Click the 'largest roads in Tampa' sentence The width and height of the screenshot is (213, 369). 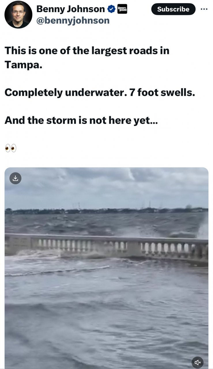pos(87,57)
